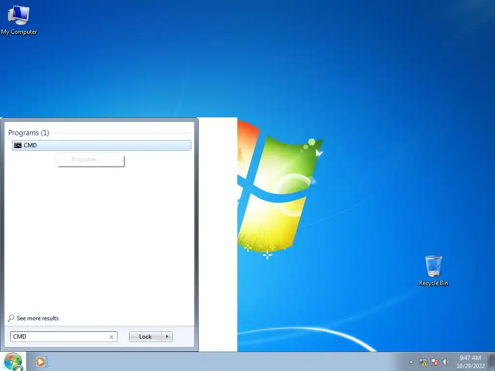Image resolution: width=495 pixels, height=371 pixels.
Task: Select the Recycle Bin desktop icon
Action: pos(434,271)
